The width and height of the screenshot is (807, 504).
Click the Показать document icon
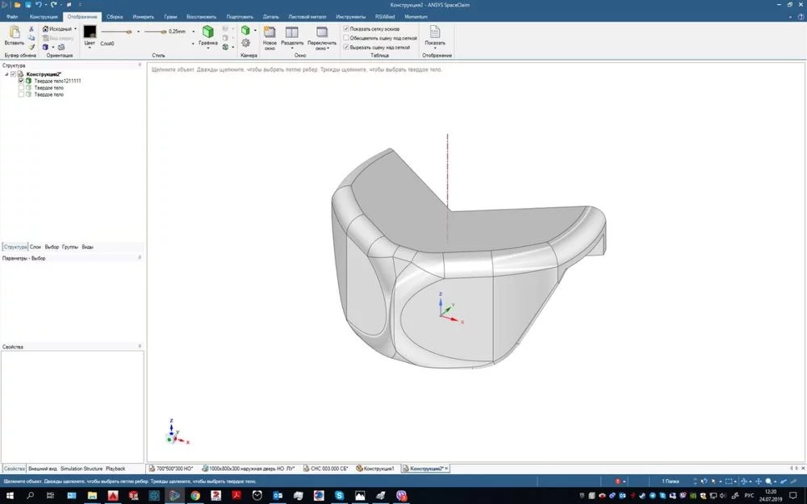point(435,32)
